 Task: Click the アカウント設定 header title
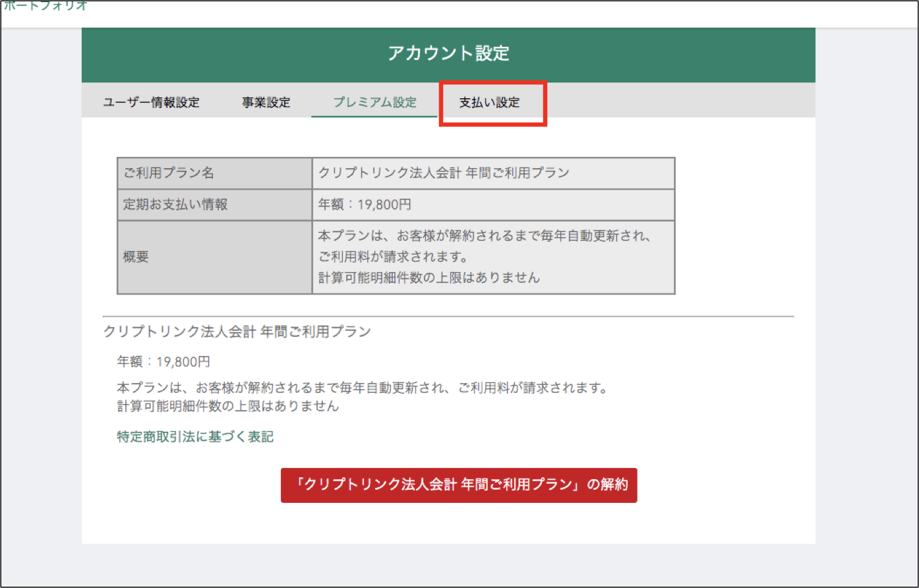448,53
